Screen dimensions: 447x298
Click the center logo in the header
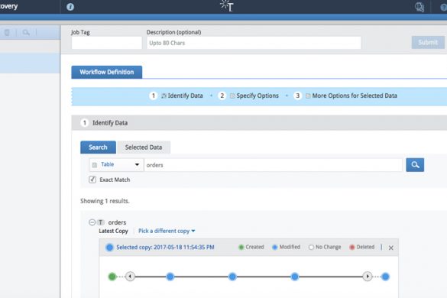point(227,5)
